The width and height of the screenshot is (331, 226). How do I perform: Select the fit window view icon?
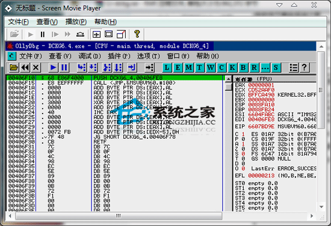pos(109,34)
